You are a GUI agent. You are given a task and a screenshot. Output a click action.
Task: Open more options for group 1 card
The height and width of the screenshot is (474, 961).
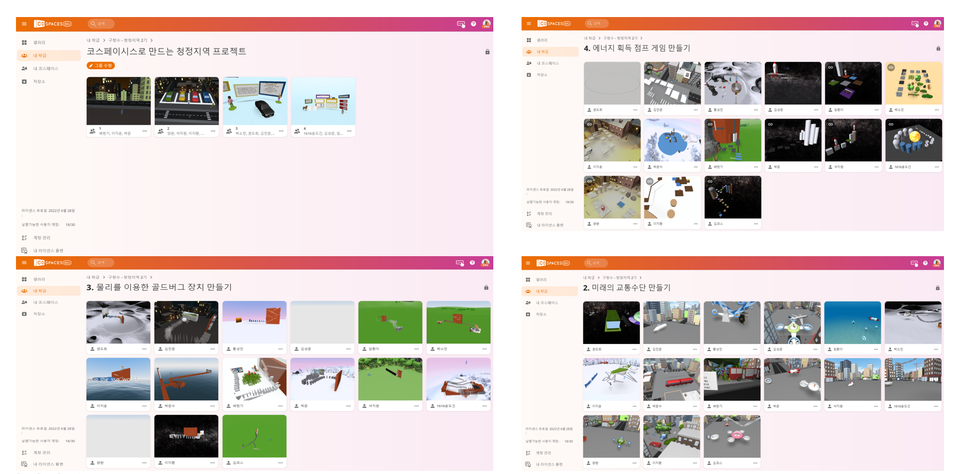click(x=145, y=131)
